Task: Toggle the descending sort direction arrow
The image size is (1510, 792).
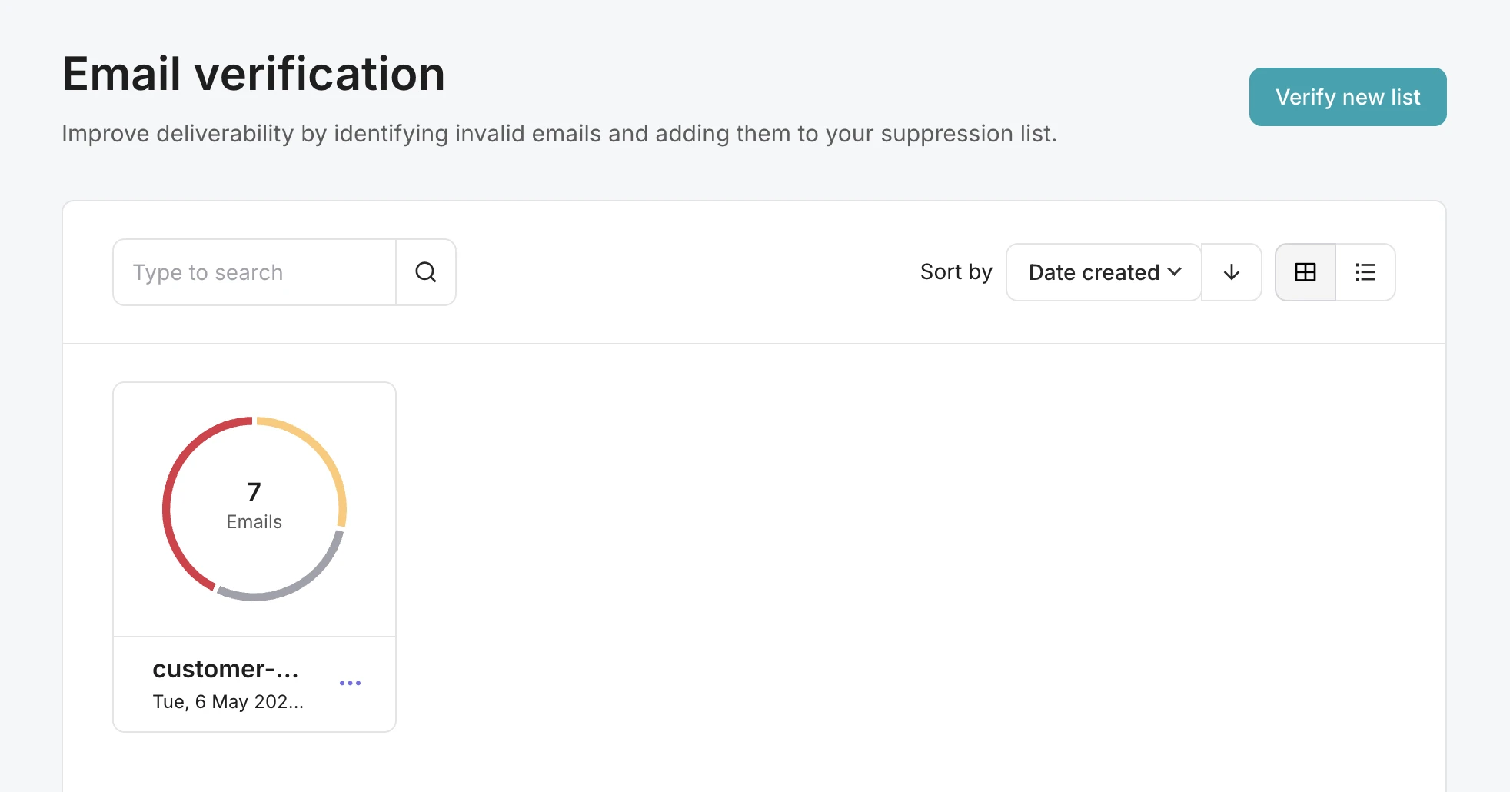Action: [1231, 272]
